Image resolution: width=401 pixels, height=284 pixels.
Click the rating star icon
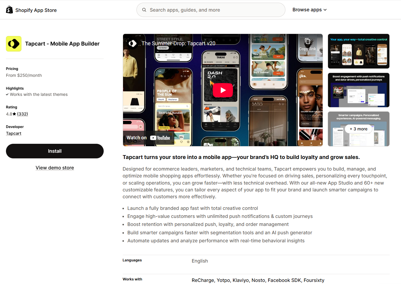[14, 114]
